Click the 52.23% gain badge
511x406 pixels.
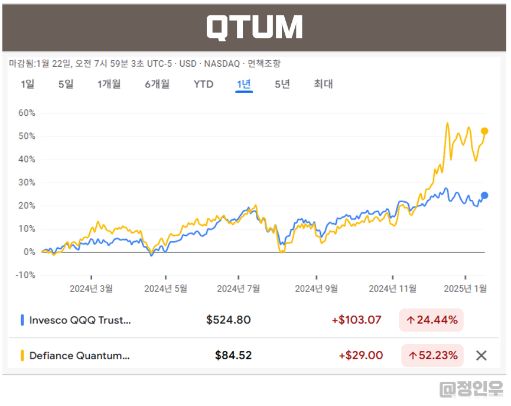pyautogui.click(x=432, y=355)
